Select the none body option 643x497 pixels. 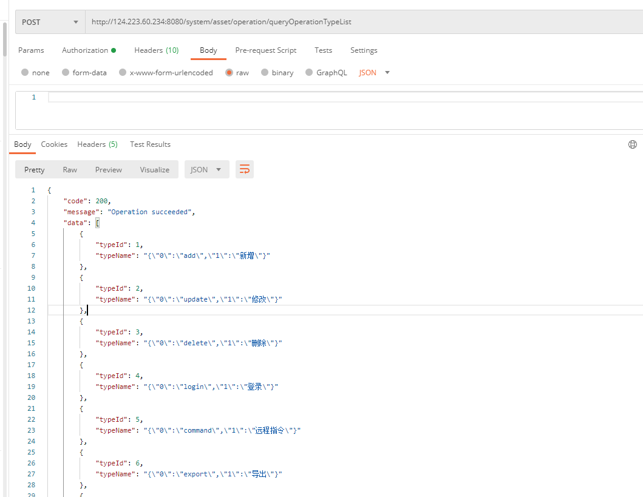(x=25, y=72)
